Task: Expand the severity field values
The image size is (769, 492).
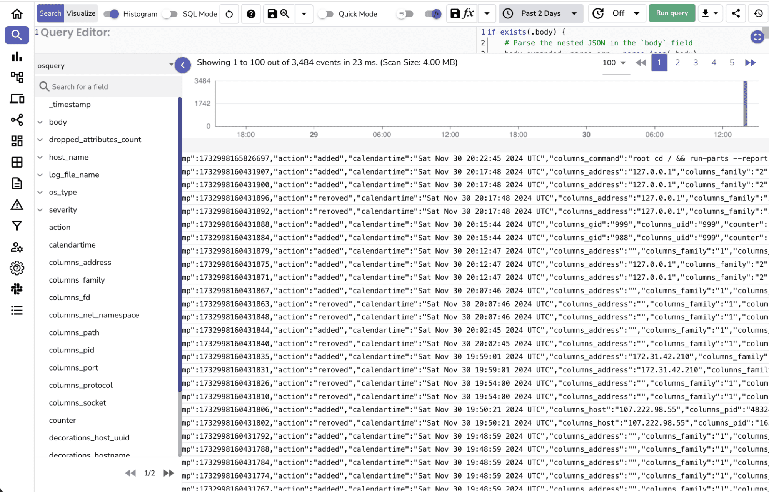Action: pos(40,210)
